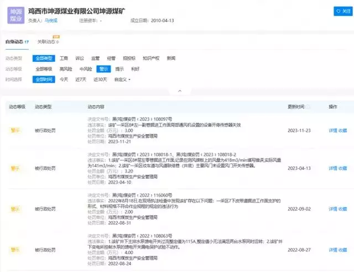
Task: Switch to 自身动态 tab
Action: coord(17,42)
